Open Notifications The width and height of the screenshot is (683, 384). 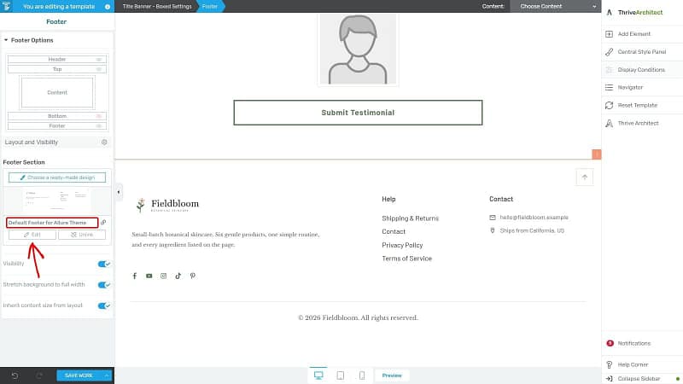(633, 343)
